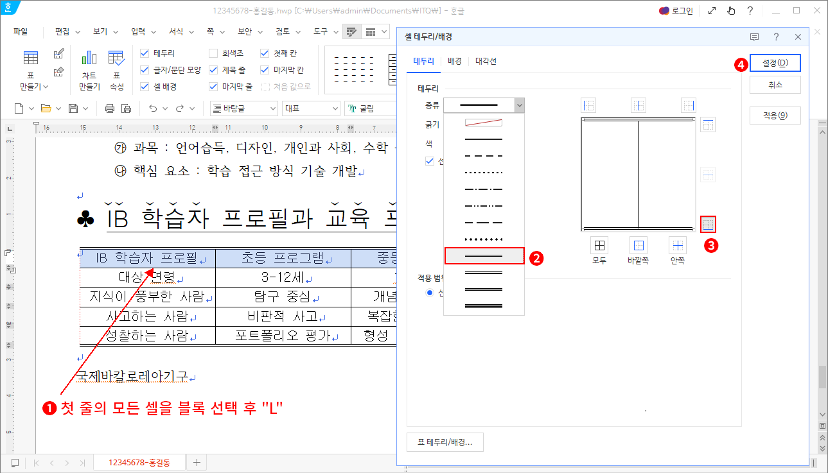Screen dimensions: 828x473
Task: Click the red-highlighted bottom border icon
Action: 707,224
